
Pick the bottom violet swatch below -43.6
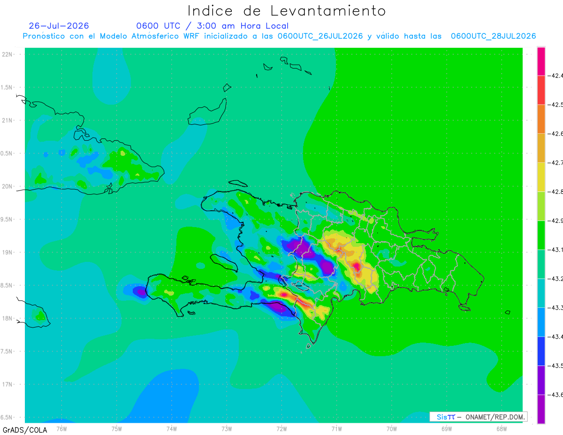tap(541, 409)
